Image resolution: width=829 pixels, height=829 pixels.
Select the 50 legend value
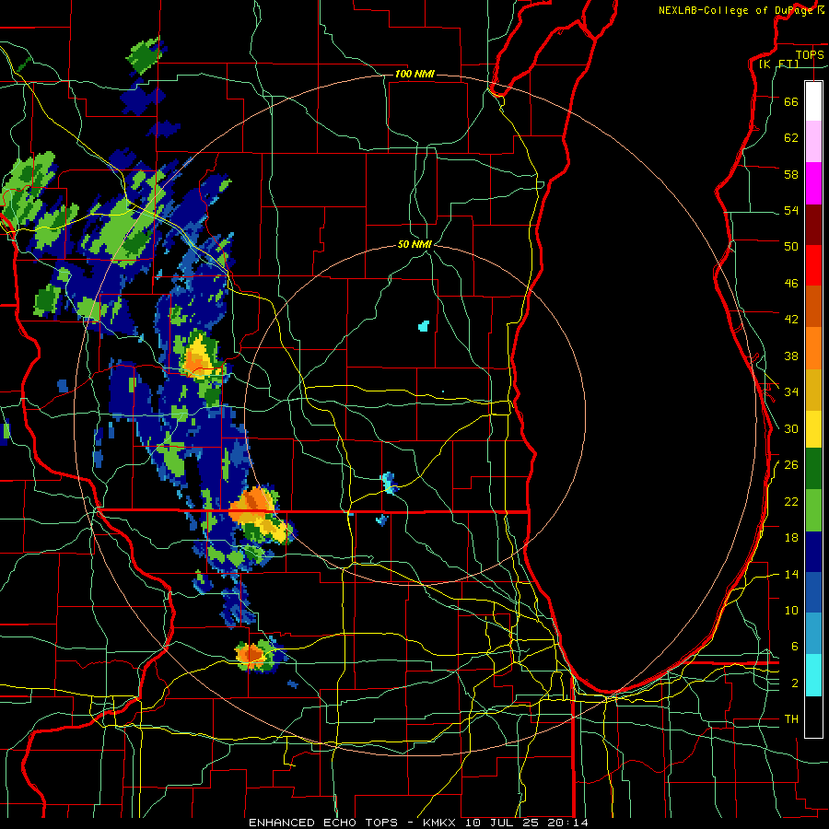point(791,246)
